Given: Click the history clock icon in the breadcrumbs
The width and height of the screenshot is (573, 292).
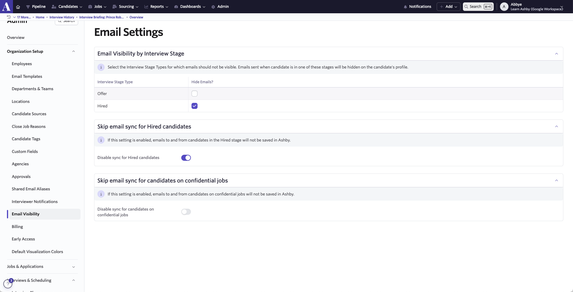Looking at the screenshot, I should click(x=9, y=17).
